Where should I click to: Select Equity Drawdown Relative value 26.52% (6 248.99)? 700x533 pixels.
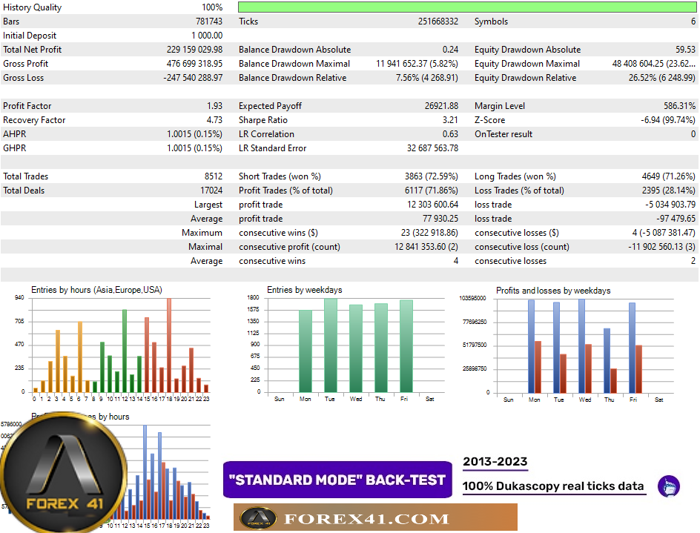click(662, 78)
